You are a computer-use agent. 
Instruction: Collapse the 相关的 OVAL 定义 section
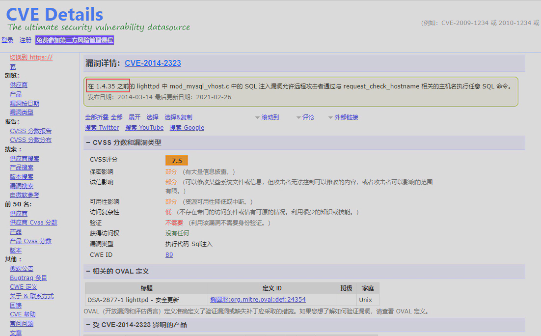[x=88, y=272]
